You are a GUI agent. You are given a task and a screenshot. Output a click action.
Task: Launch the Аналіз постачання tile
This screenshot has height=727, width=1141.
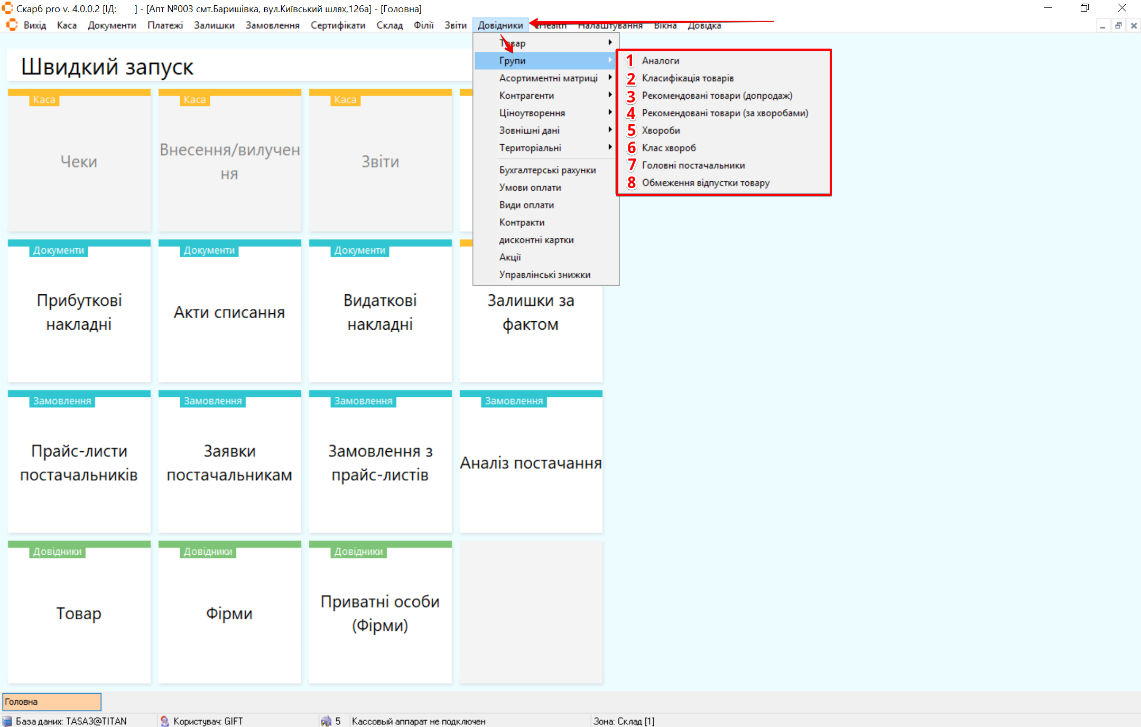tap(531, 462)
